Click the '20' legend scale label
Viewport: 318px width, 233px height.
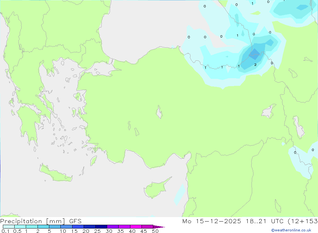coord(86,231)
